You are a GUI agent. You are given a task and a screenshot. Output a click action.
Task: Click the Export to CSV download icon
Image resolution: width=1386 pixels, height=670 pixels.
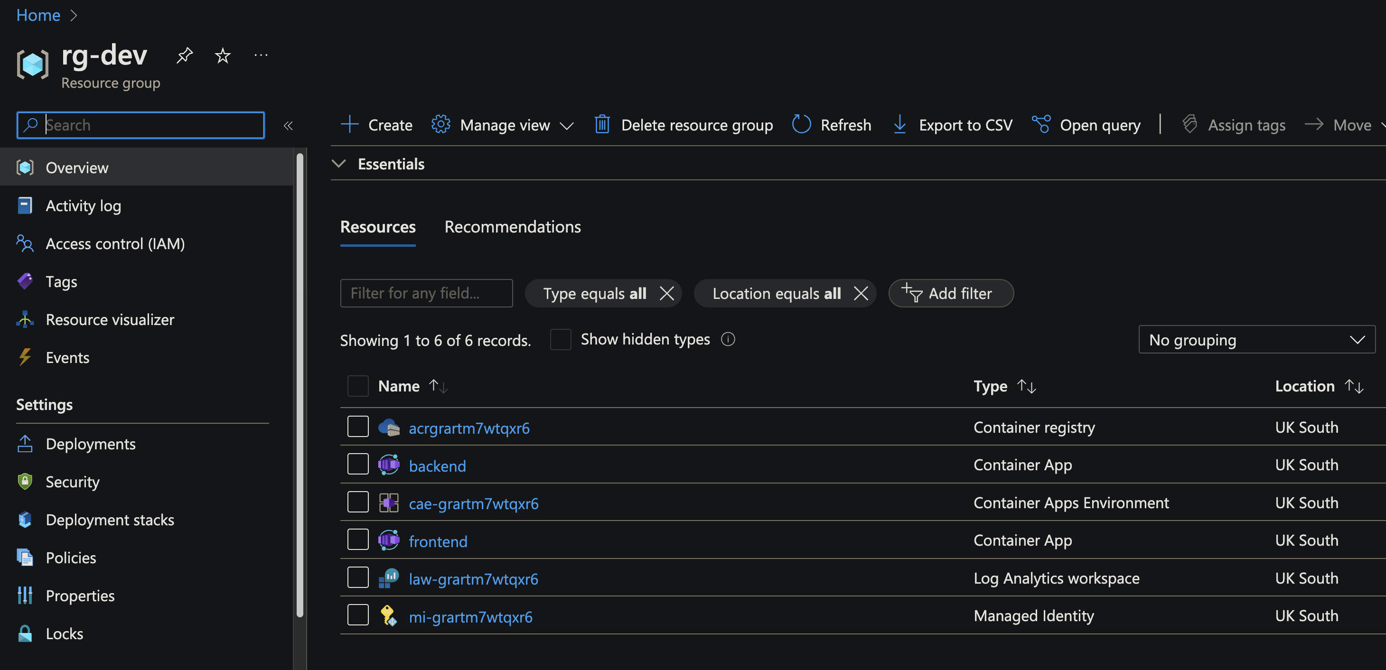tap(899, 124)
